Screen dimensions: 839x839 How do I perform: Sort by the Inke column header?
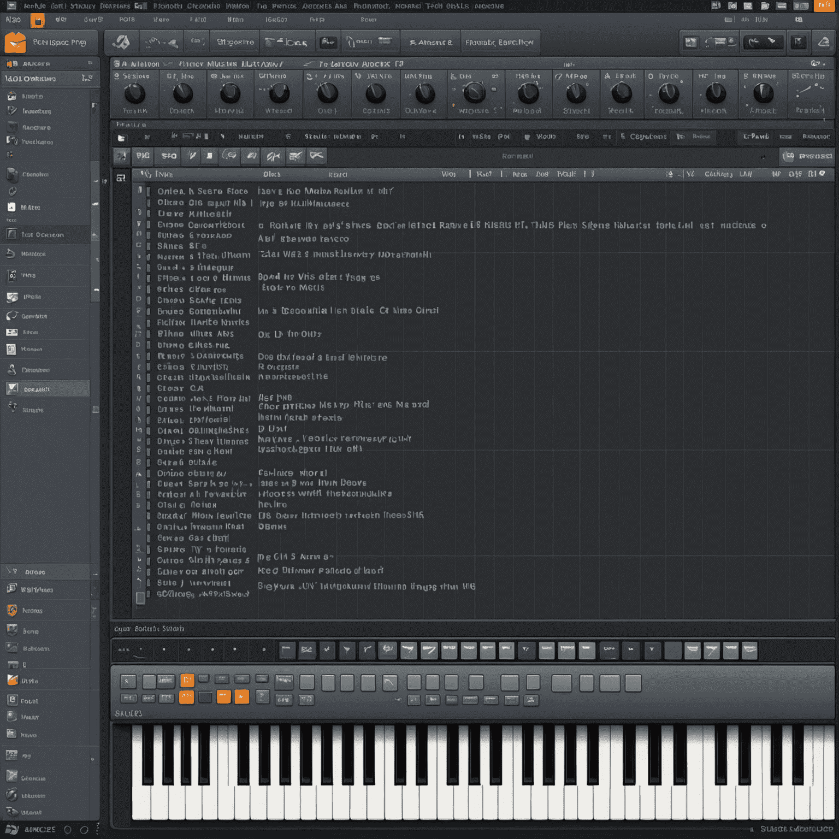coord(164,174)
